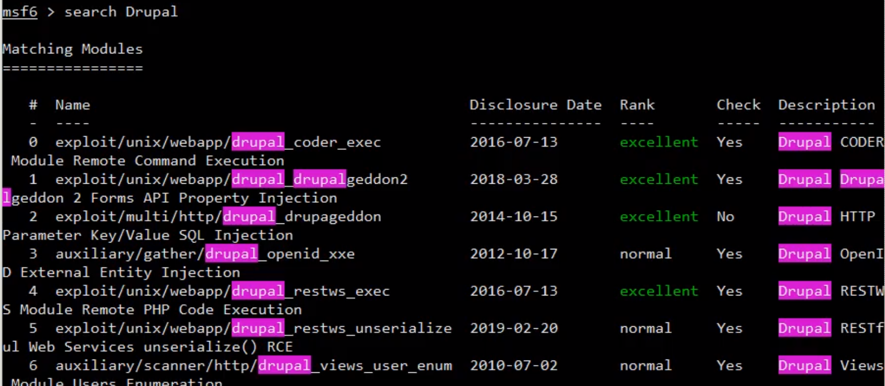Screen dimensions: 885x386
Task: Click 'Module Remote PHP Code Execution' text
Action: [160, 310]
